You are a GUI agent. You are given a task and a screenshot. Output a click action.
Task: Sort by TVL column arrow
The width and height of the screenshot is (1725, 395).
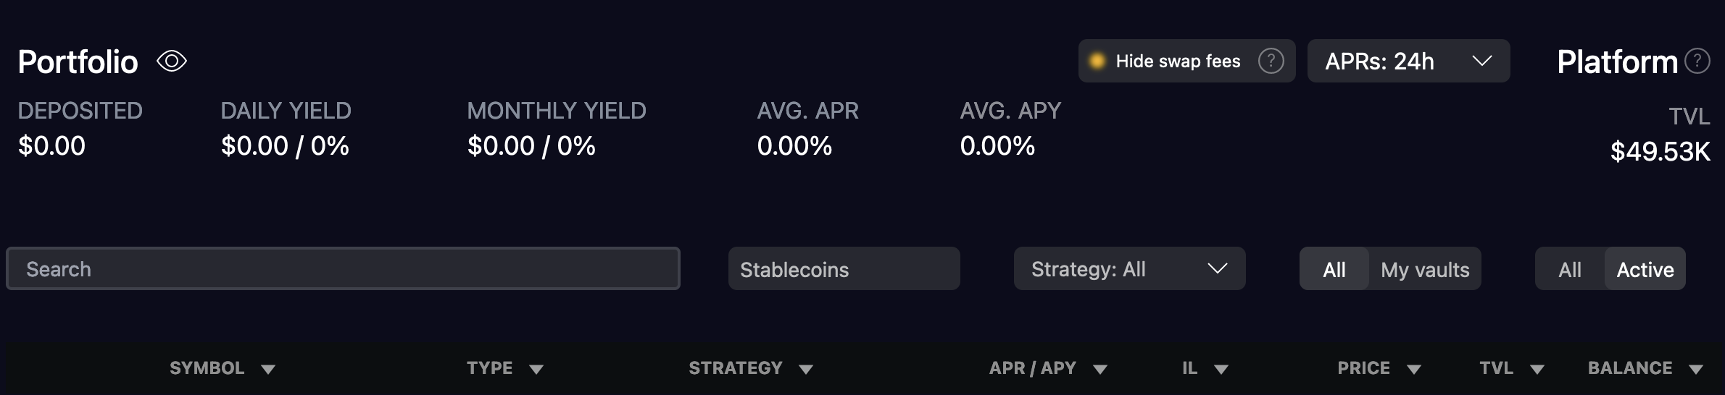(x=1537, y=370)
